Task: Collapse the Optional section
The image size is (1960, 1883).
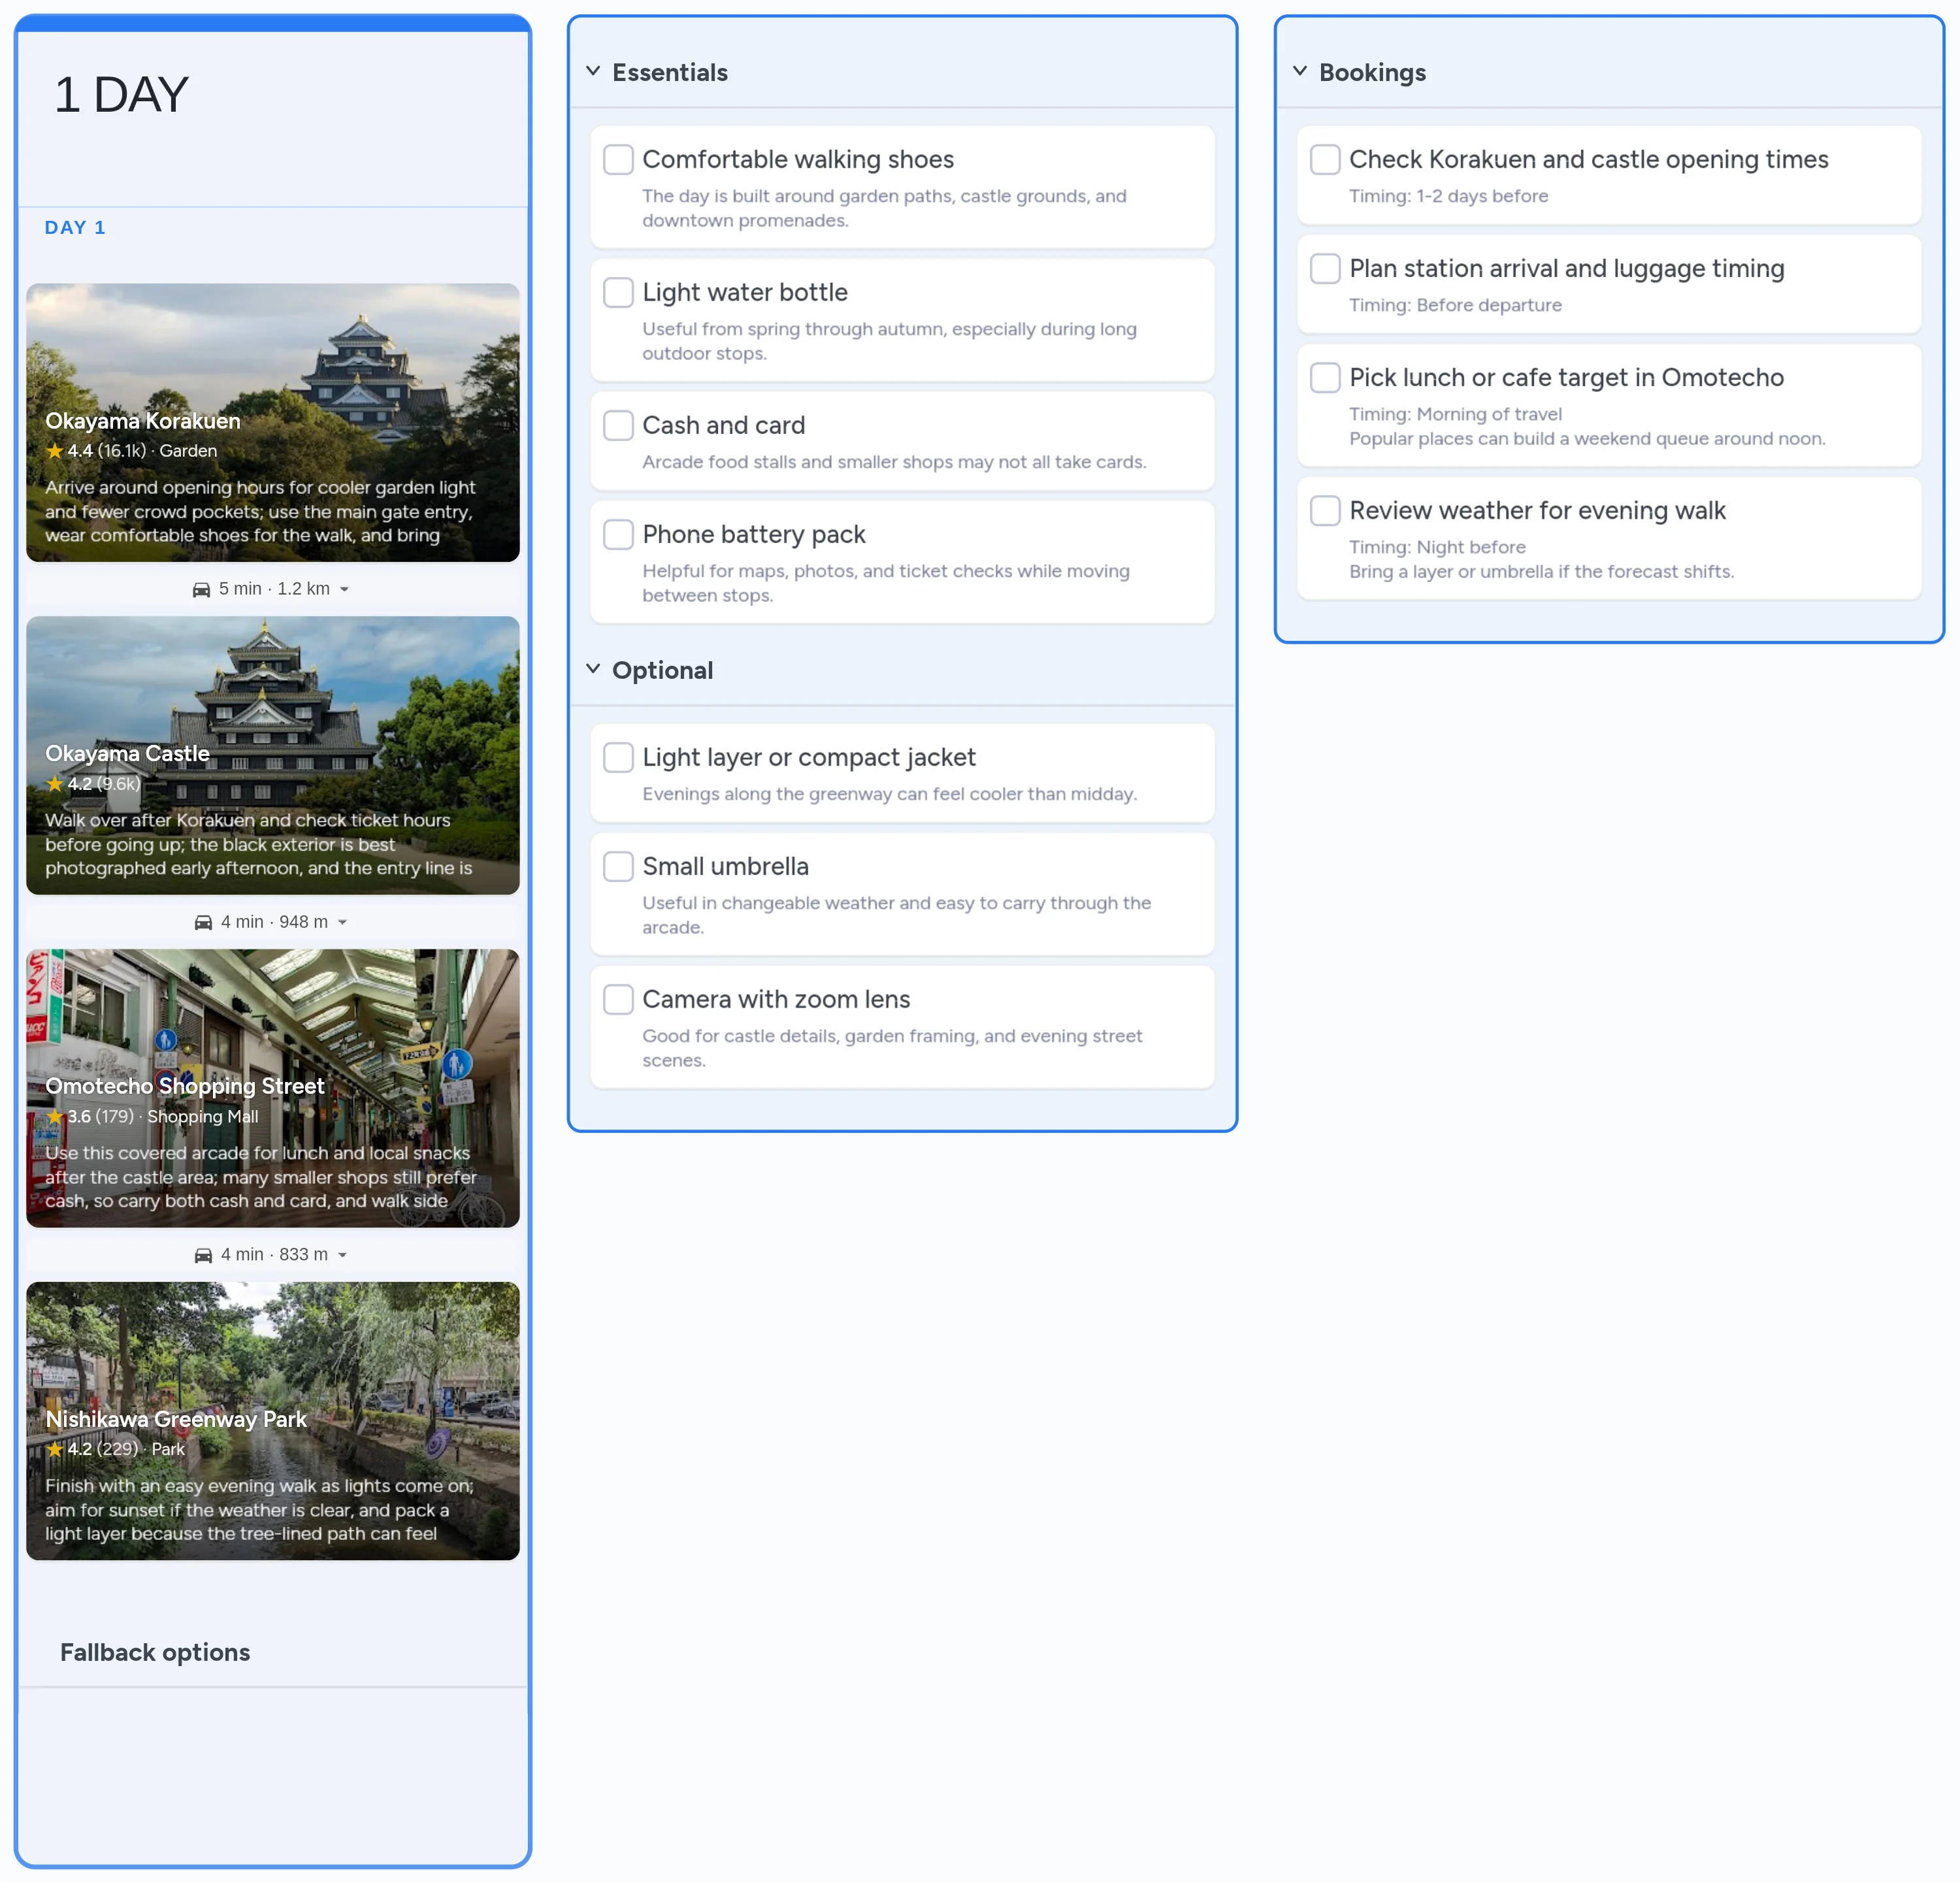Action: [593, 669]
